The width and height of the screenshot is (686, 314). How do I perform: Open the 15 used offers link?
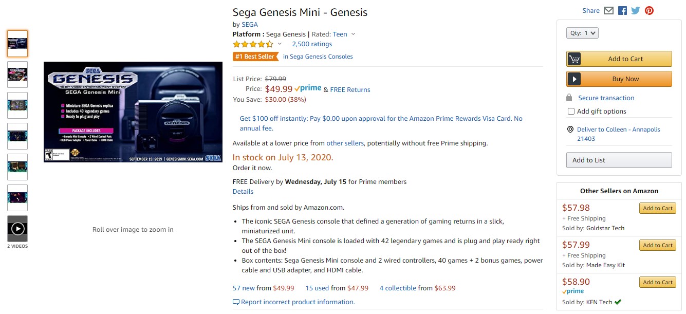point(317,288)
